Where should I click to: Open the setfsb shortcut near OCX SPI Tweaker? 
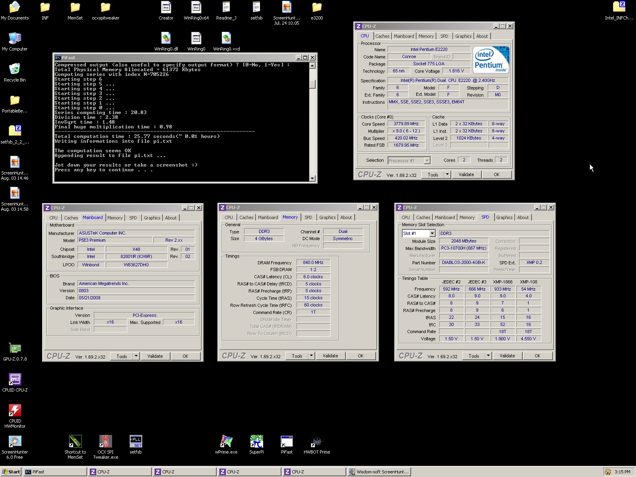136,445
